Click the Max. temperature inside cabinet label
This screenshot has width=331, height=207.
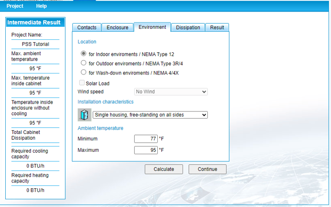tap(30, 81)
